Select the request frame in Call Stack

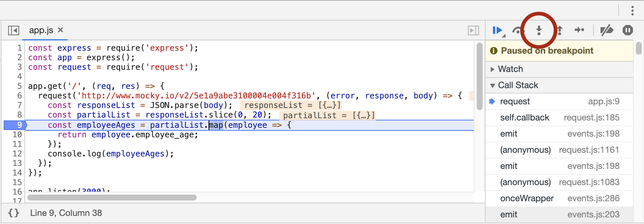[x=515, y=101]
